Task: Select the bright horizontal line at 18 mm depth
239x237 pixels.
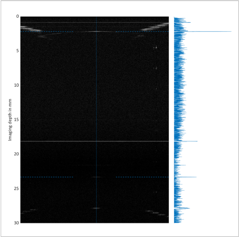Action: (x=62, y=141)
